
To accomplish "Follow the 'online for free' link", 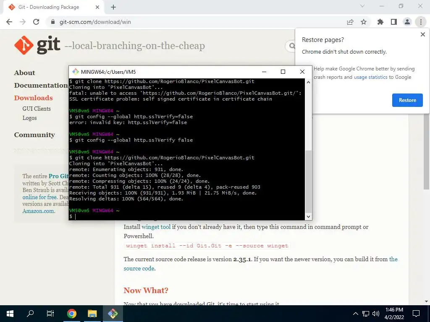I will 39,197.
